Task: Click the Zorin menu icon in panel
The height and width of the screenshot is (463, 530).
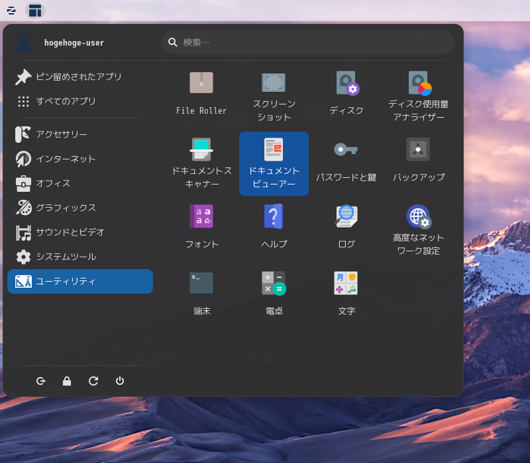Action: click(x=11, y=11)
